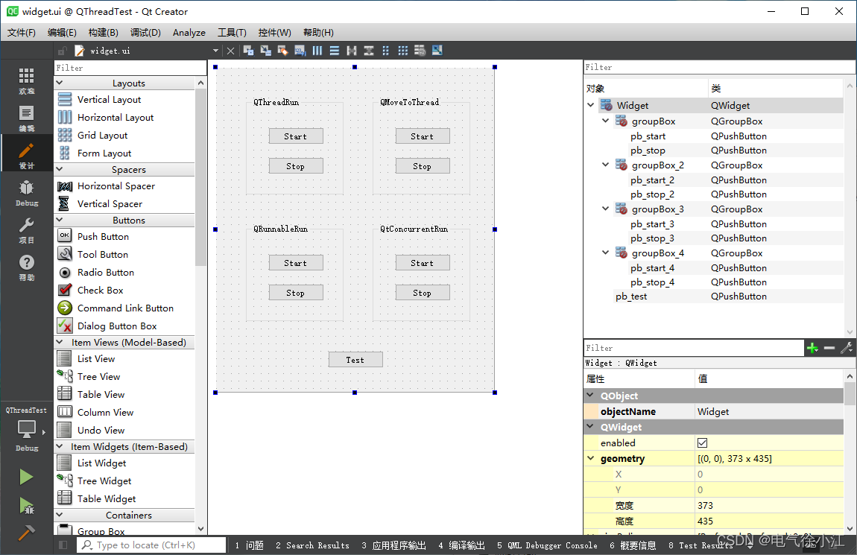
Task: Switch to the Edit mode icon
Action: click(x=26, y=118)
